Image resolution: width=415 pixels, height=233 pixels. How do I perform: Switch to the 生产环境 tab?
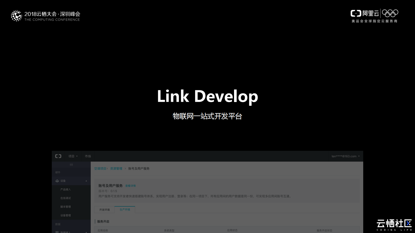point(125,210)
